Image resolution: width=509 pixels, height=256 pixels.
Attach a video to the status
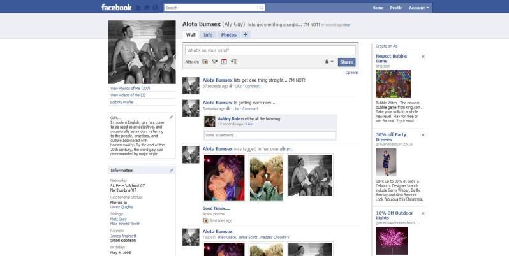point(214,62)
